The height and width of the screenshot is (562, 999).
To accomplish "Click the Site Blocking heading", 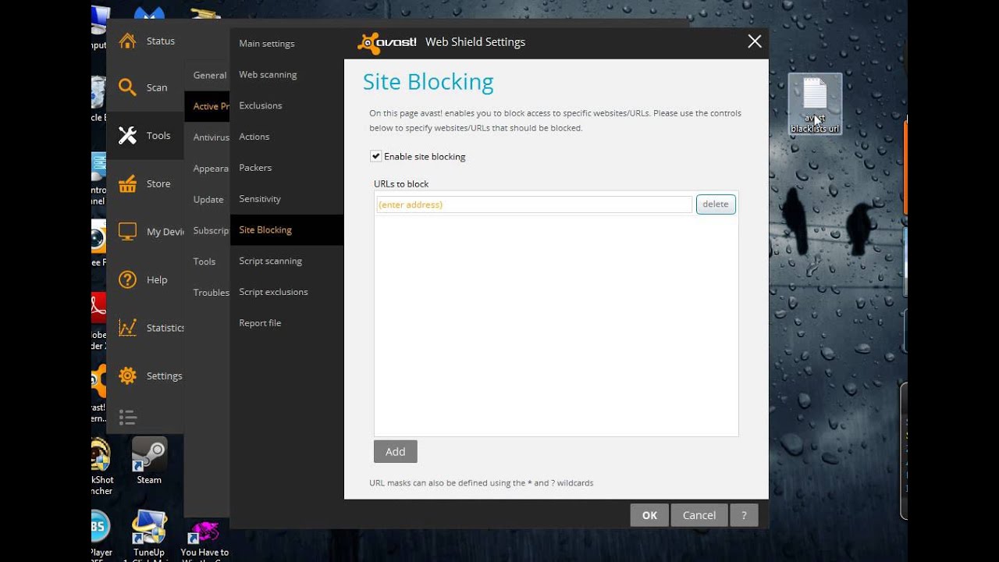I will pos(428,82).
